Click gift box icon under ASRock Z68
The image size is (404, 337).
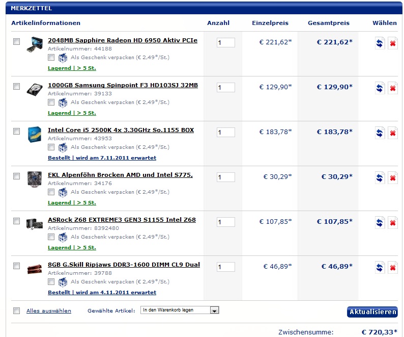tap(63, 238)
